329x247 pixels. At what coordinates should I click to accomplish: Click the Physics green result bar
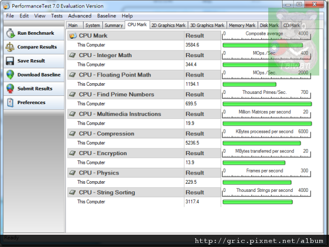(x=257, y=182)
